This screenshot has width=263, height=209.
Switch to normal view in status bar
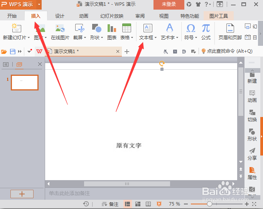click(128, 204)
